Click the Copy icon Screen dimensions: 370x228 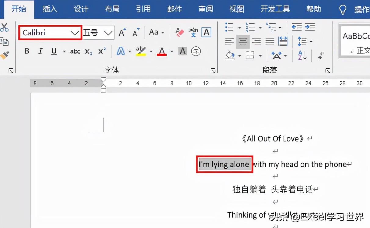coord(4,41)
